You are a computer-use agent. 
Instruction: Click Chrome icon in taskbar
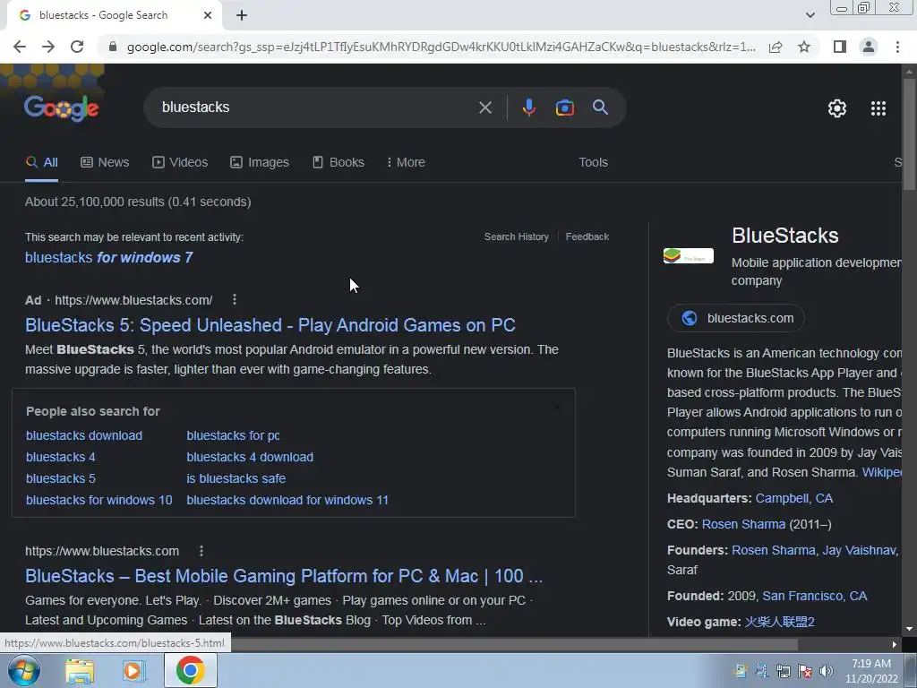click(x=190, y=670)
